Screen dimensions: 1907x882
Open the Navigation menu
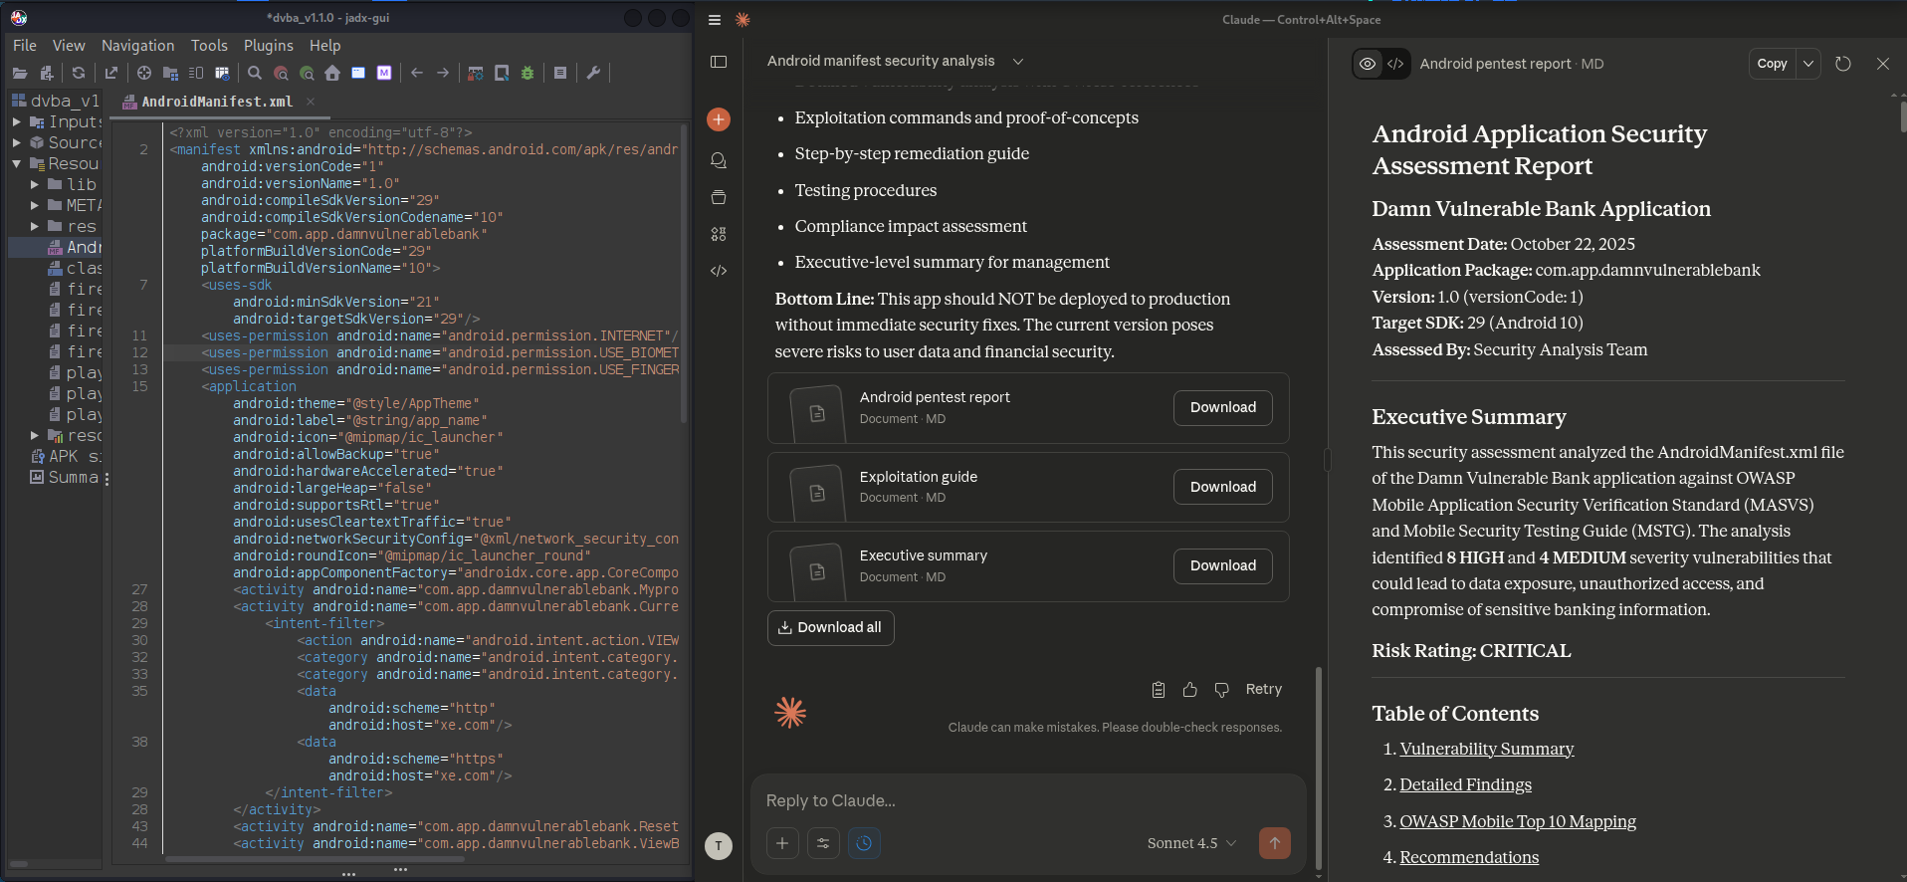coord(137,45)
